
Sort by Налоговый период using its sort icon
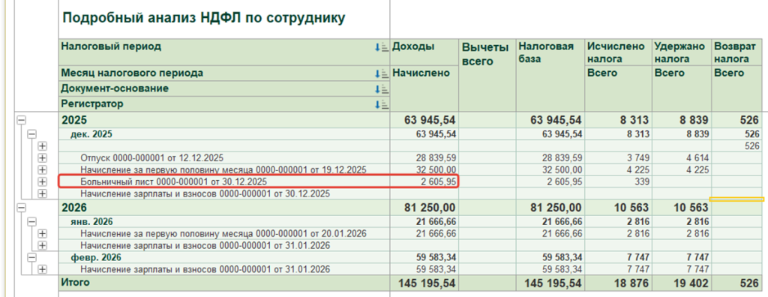click(381, 47)
